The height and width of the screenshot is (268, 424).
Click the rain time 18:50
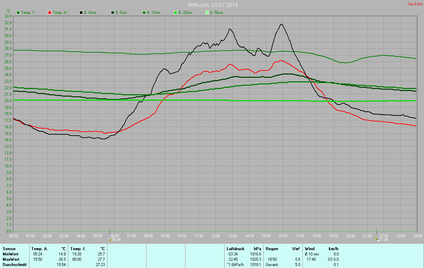tap(272, 259)
